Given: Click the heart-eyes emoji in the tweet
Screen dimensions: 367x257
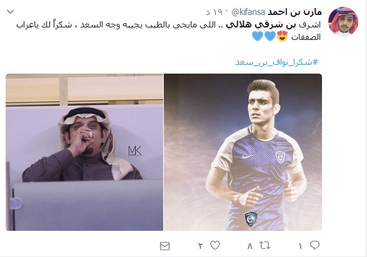Looking at the screenshot, I should [282, 36].
